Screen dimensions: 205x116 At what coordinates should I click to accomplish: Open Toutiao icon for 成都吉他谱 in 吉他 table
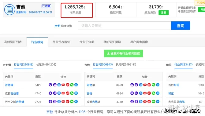coord(145,102)
